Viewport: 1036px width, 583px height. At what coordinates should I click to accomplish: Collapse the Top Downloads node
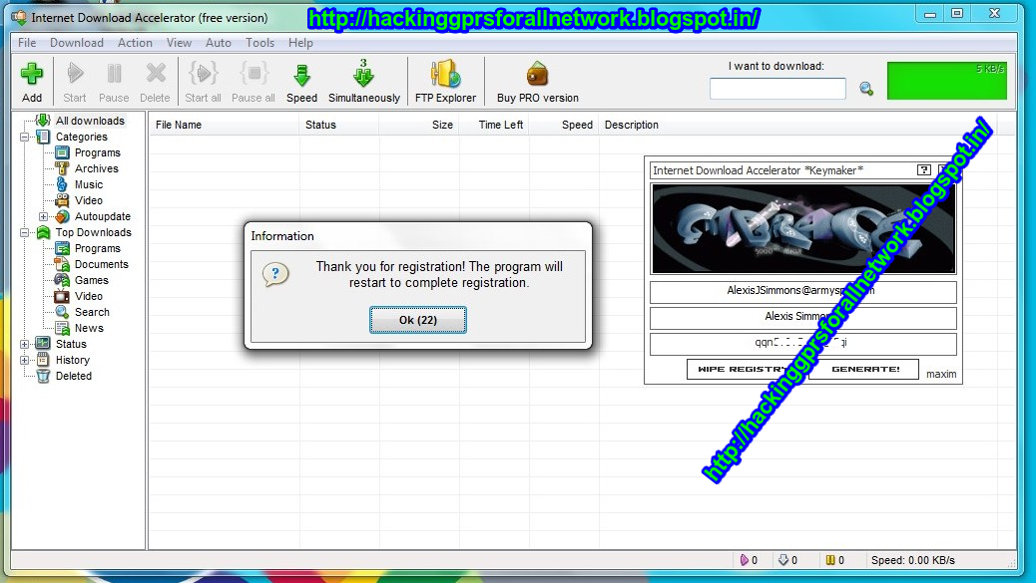tap(24, 233)
